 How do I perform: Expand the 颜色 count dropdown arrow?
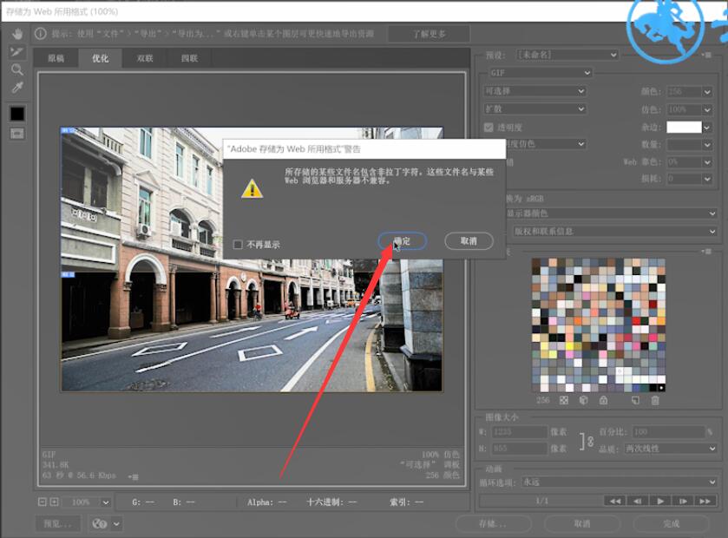(706, 91)
